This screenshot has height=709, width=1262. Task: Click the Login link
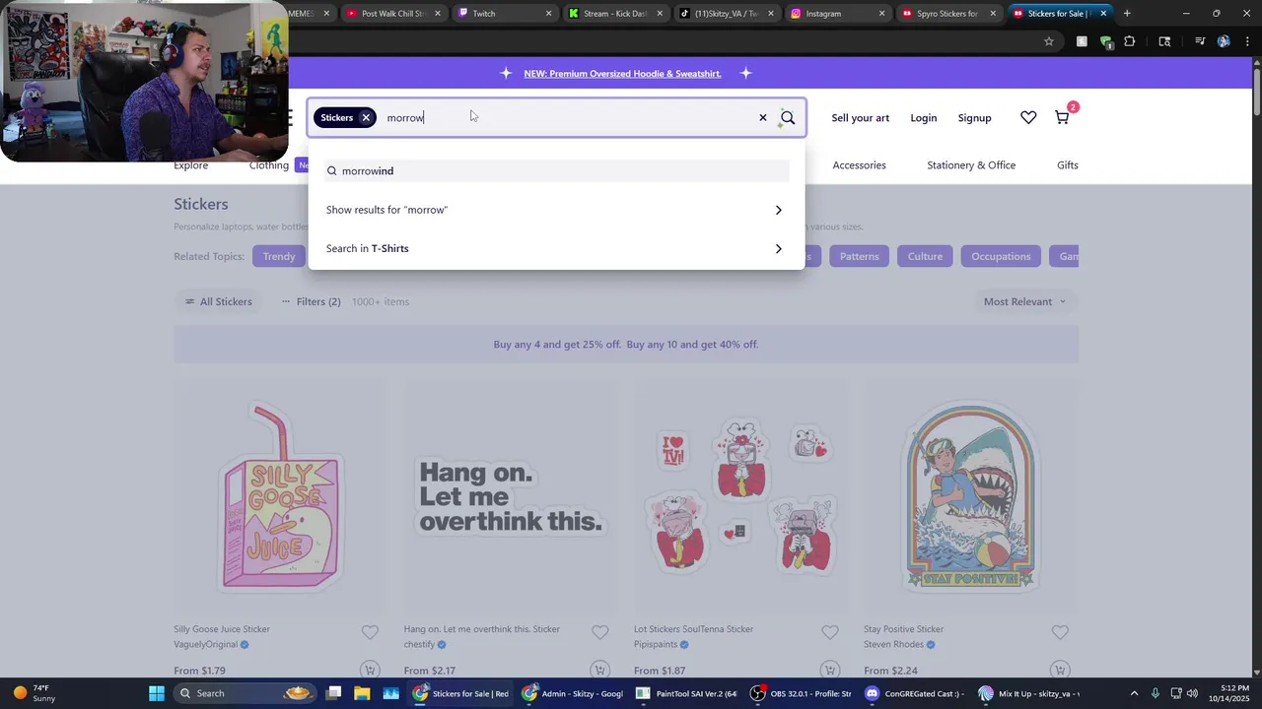click(x=924, y=118)
